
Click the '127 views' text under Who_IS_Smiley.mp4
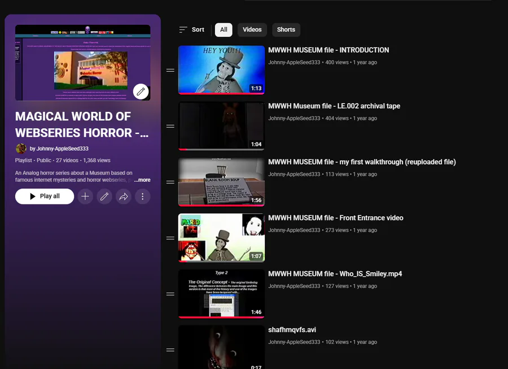337,286
